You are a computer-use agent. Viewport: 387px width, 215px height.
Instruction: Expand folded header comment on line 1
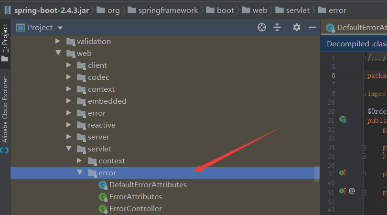tap(364, 58)
